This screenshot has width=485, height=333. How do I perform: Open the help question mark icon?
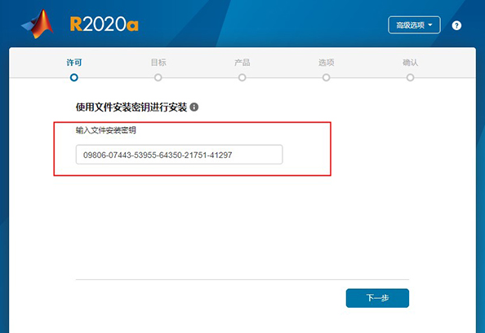click(456, 25)
